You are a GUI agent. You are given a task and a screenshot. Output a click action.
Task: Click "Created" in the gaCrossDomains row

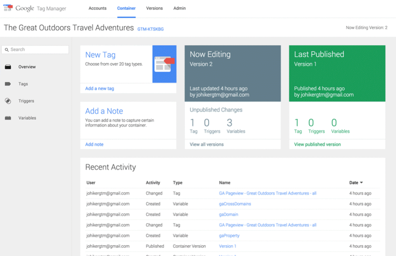[153, 204]
